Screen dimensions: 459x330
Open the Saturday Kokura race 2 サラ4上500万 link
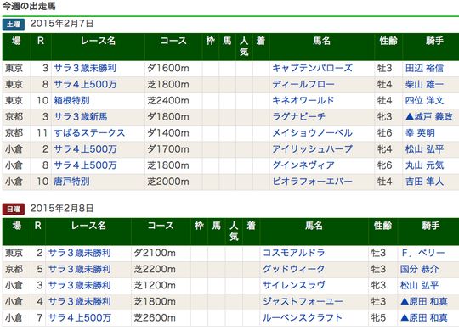[85, 149]
